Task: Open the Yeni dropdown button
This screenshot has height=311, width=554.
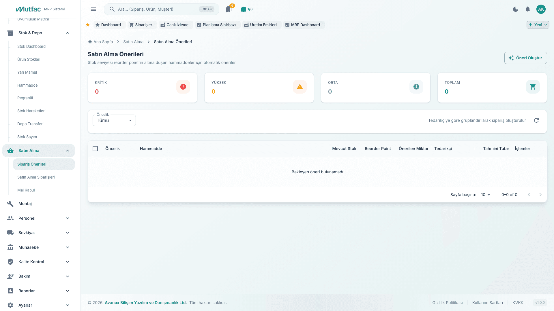Action: pos(538,25)
